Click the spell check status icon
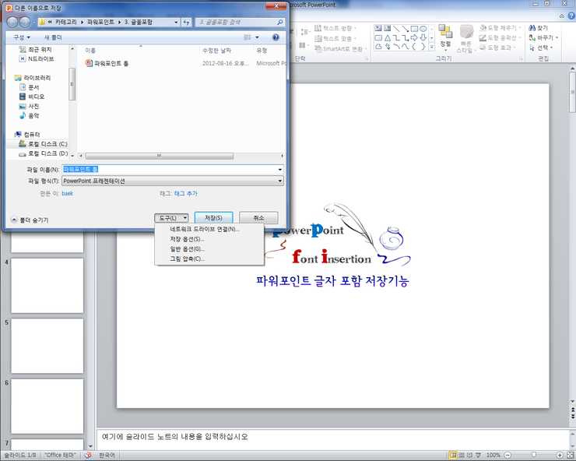This screenshot has height=461, width=576. pos(87,455)
